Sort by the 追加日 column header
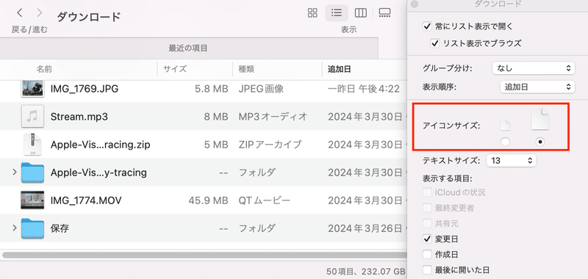The width and height of the screenshot is (588, 279). (x=340, y=69)
